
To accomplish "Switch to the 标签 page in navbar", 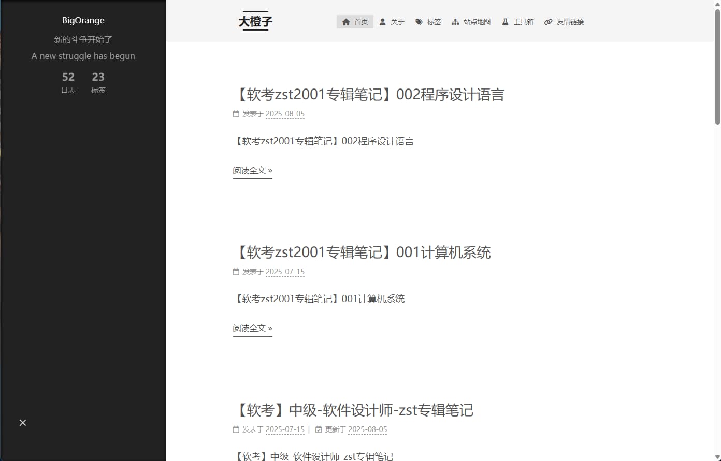I will [x=434, y=22].
